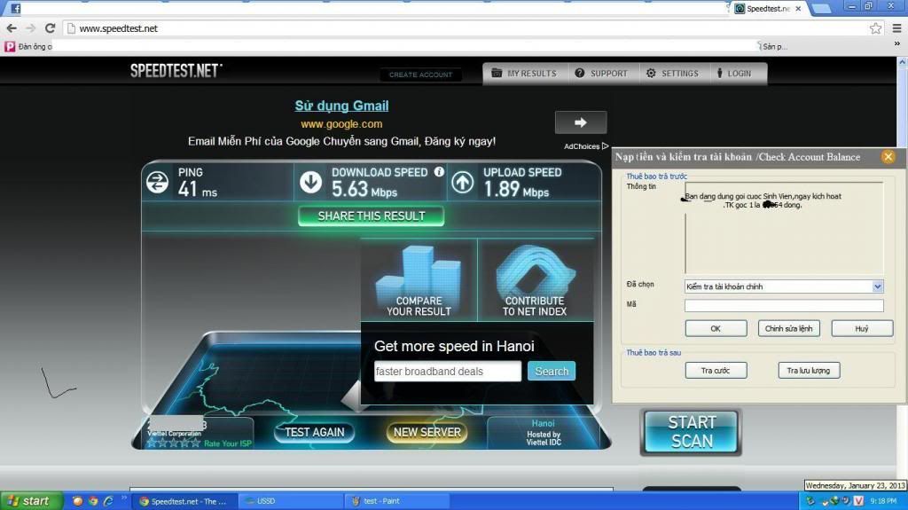Select the Speedtest.net browser tab
This screenshot has height=510, width=908.
pyautogui.click(x=769, y=8)
